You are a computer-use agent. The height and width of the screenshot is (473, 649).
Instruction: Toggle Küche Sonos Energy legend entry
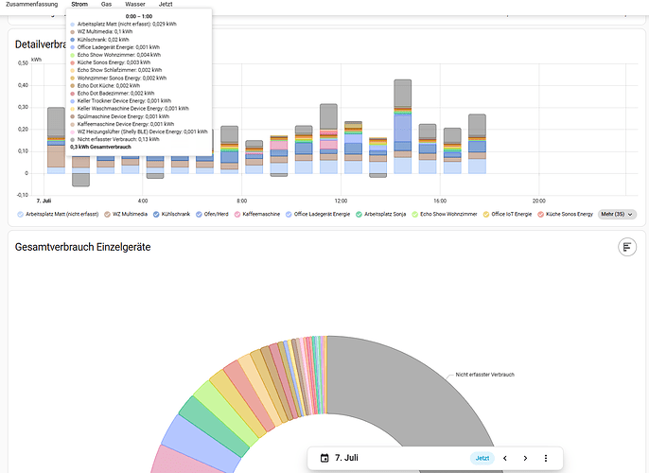click(x=565, y=214)
